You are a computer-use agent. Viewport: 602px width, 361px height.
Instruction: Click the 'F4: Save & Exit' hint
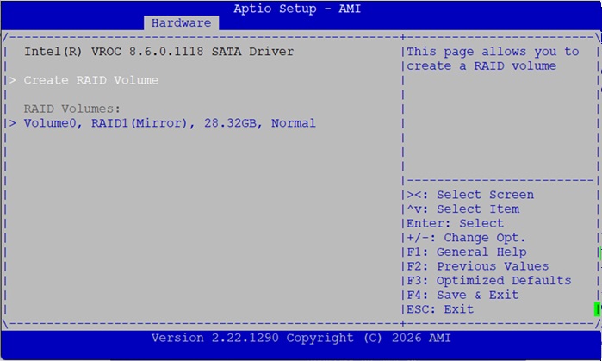coord(462,295)
